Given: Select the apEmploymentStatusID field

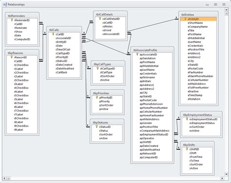Looking at the screenshot, I should click(154, 134).
